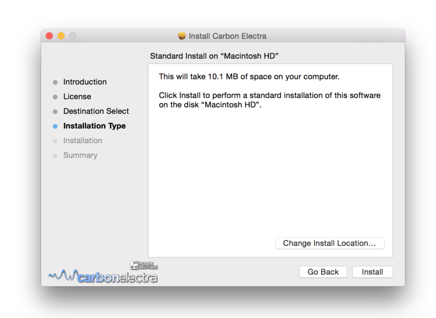Click the Install Carbon Electra window title
Image resolution: width=436 pixels, height=318 pixels.
(x=227, y=36)
